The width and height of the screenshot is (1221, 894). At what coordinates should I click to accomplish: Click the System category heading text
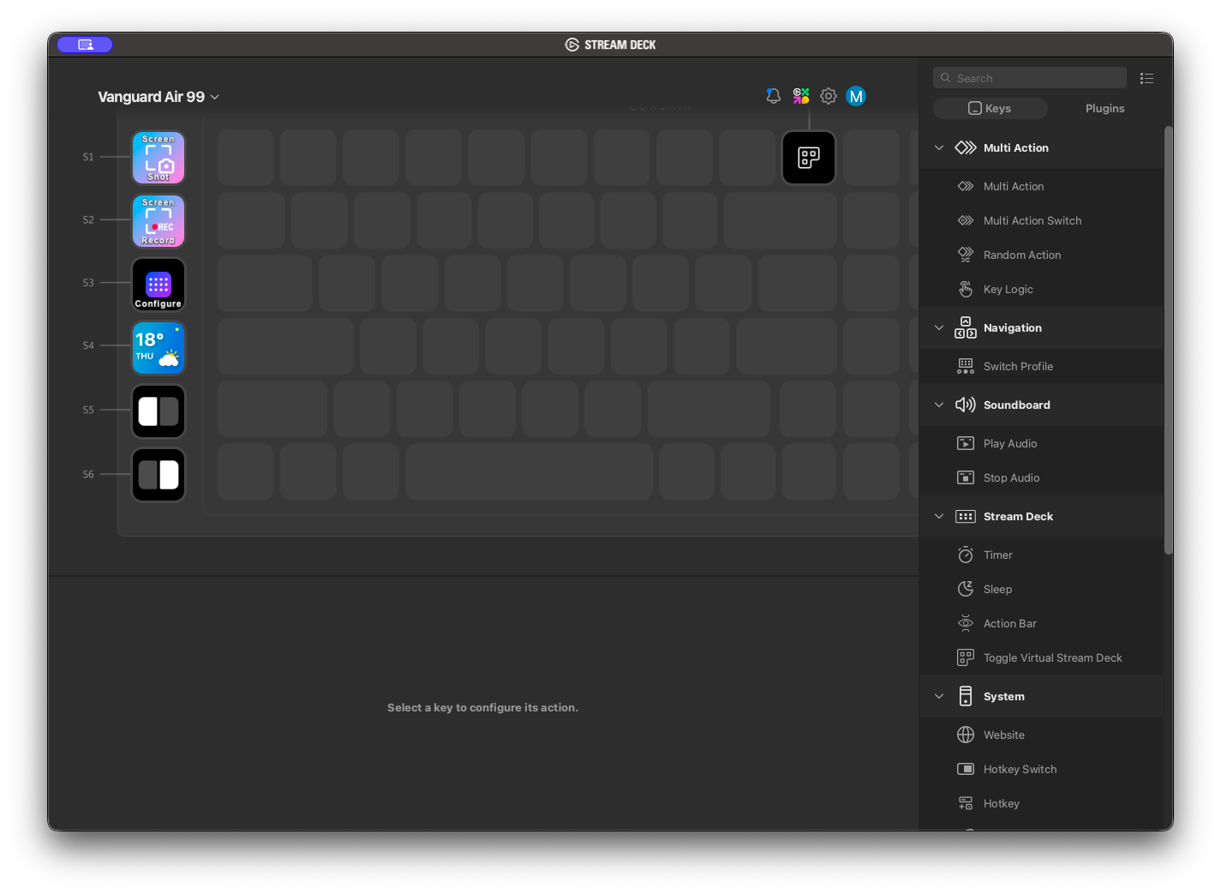tap(1004, 696)
